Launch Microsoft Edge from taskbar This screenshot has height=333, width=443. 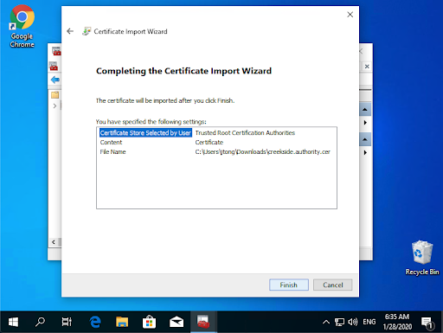click(95, 322)
